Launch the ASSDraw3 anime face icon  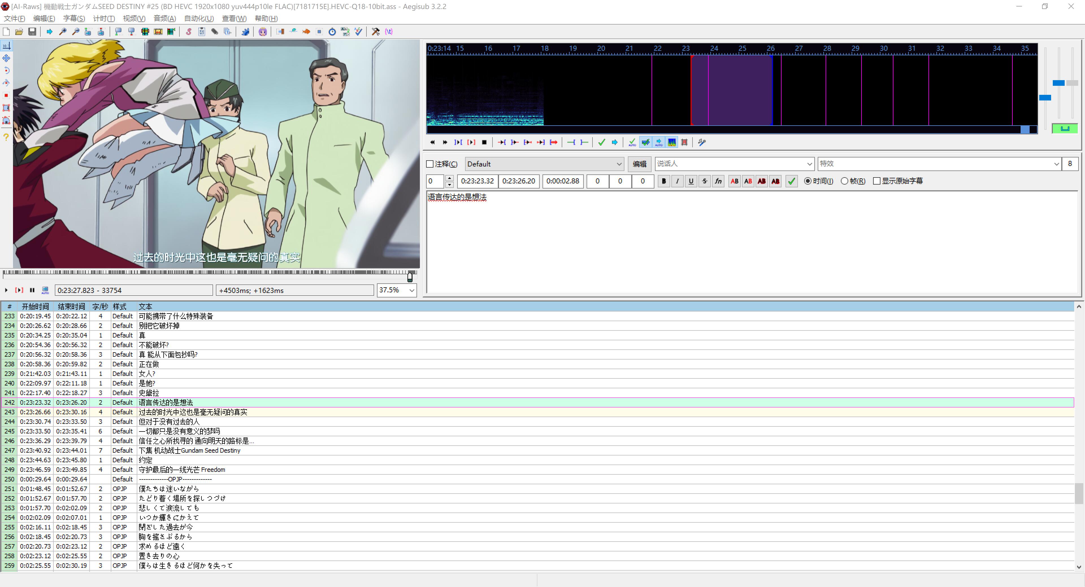pos(263,32)
